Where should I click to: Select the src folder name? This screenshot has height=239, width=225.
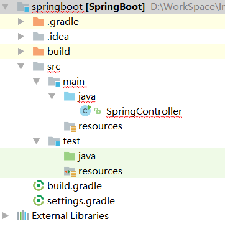pyautogui.click(x=53, y=67)
